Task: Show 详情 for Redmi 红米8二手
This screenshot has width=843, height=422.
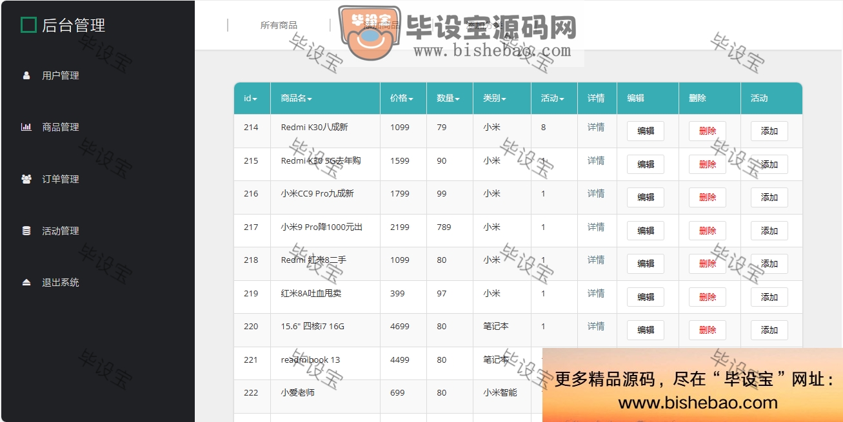Action: [x=596, y=260]
